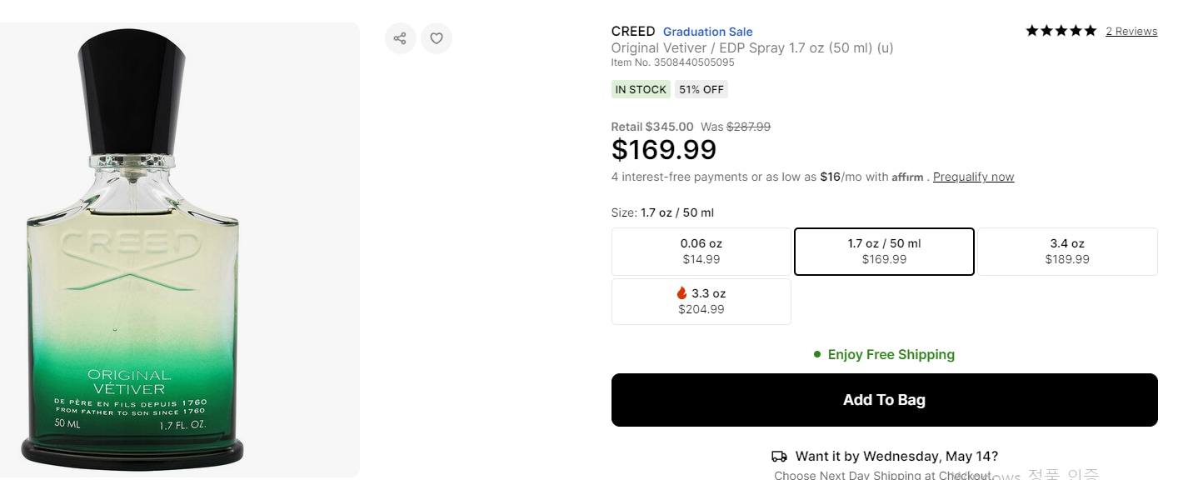Pick the 3.3 oz size for $204.99
This screenshot has height=480, width=1203.
tap(701, 302)
